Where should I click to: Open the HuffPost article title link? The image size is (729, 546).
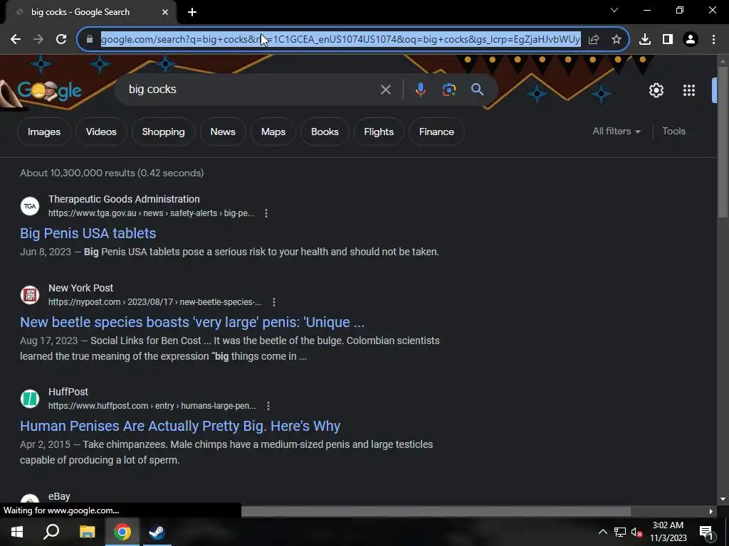click(180, 427)
